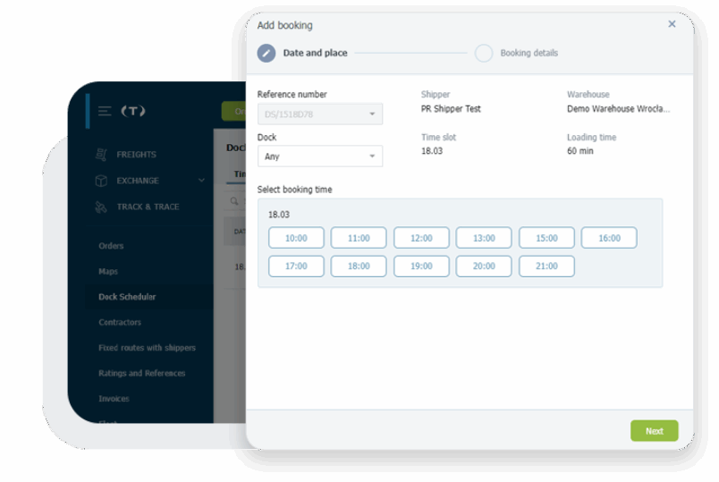Screen dimensions: 719x482
Task: Pick the 16:00 booking time
Action: 609,238
